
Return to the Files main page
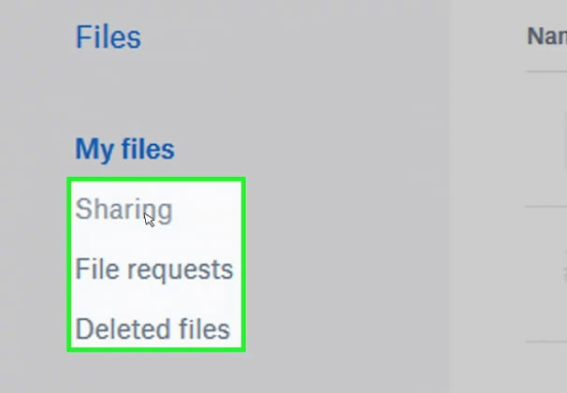(108, 37)
